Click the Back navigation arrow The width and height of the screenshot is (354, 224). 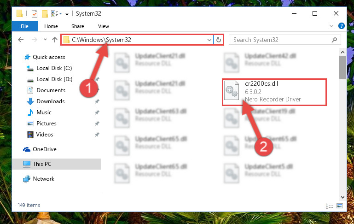tap(21, 40)
